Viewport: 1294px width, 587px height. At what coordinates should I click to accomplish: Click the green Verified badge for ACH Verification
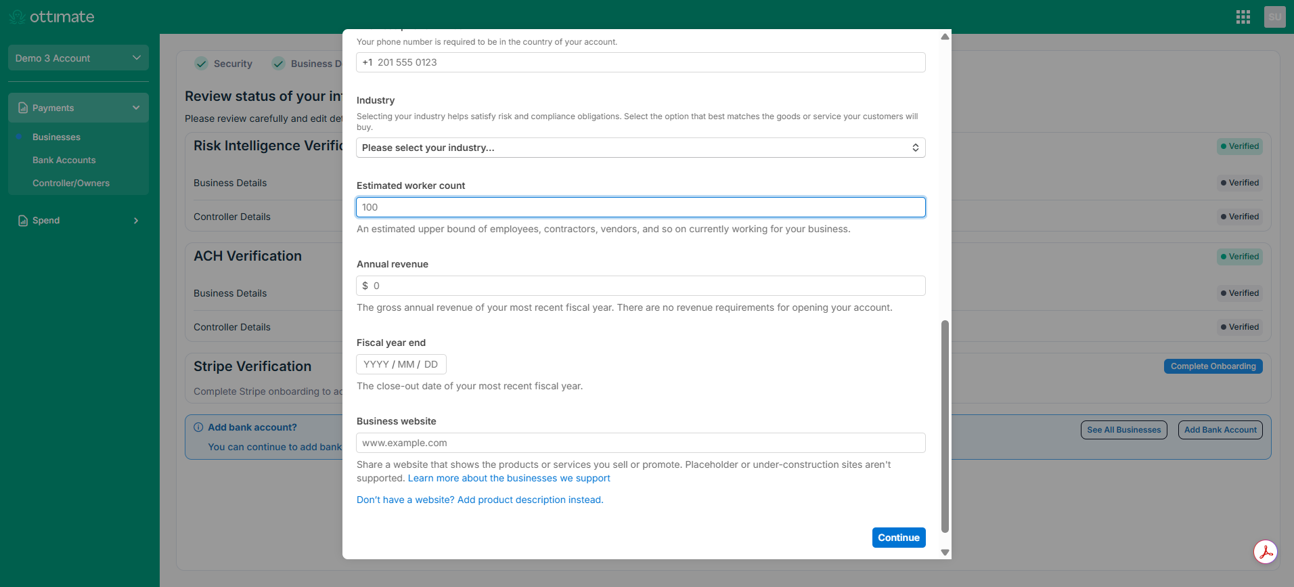click(x=1239, y=257)
